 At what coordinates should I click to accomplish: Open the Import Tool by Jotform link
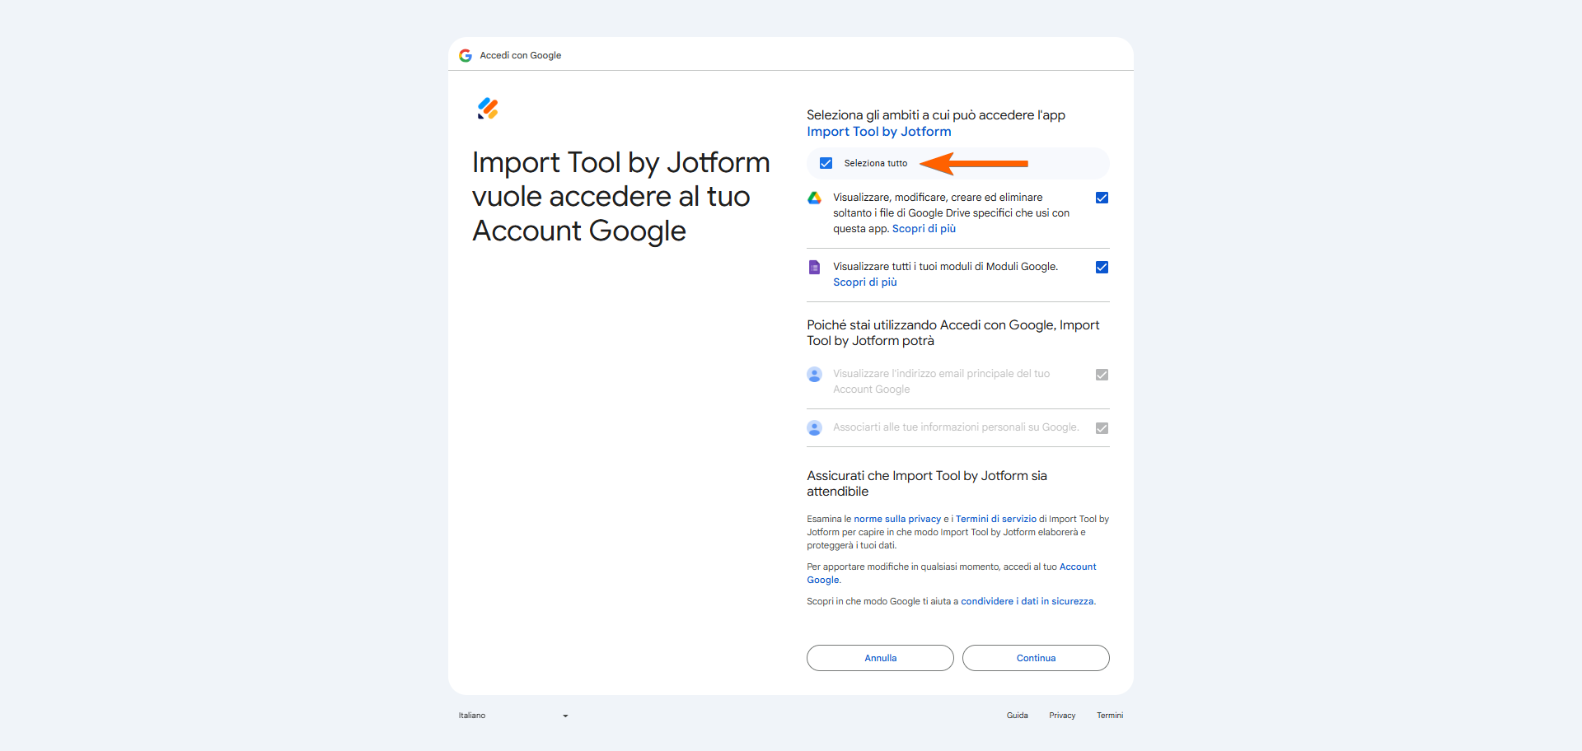click(x=878, y=132)
